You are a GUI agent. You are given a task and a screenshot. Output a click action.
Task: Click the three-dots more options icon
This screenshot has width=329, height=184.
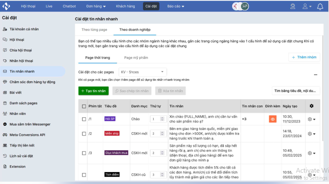315,75
